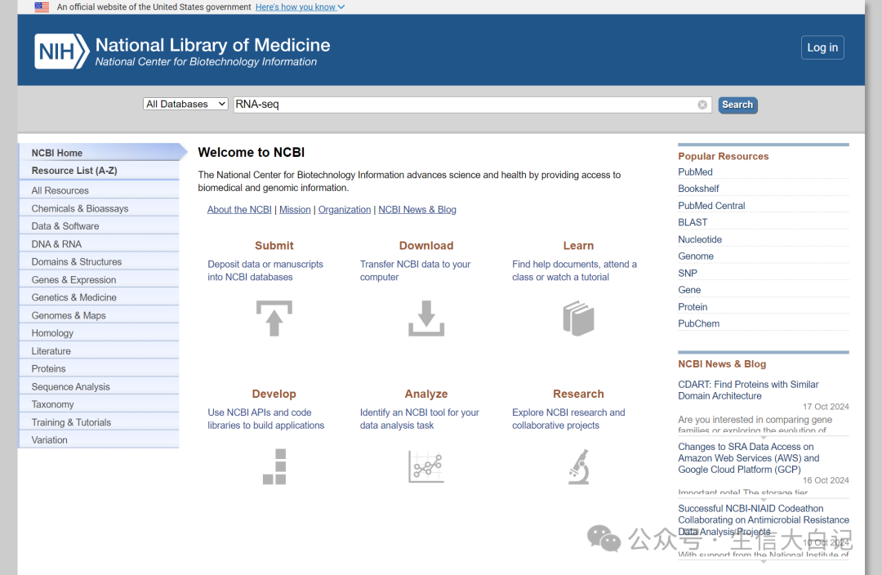882x575 pixels.
Task: Open the CDART Find Proteins news article
Action: point(748,390)
